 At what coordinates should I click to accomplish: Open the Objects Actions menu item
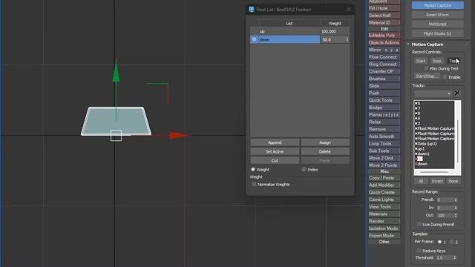(384, 43)
